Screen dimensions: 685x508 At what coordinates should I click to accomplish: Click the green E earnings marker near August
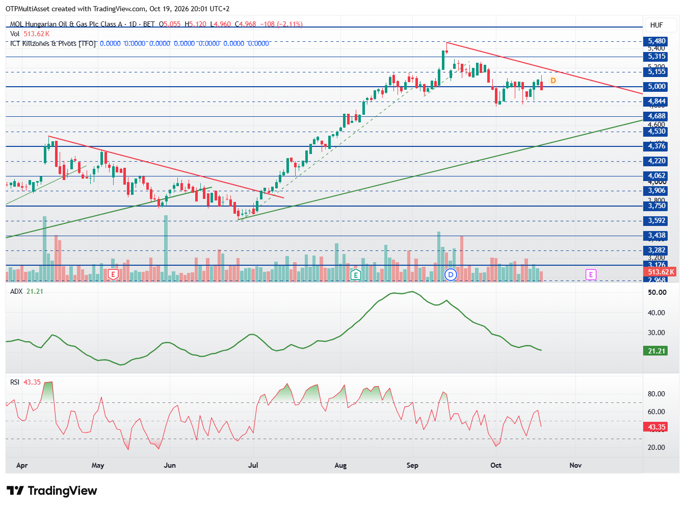356,275
